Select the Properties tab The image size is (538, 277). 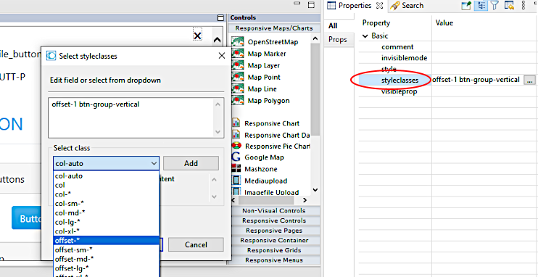click(x=355, y=6)
